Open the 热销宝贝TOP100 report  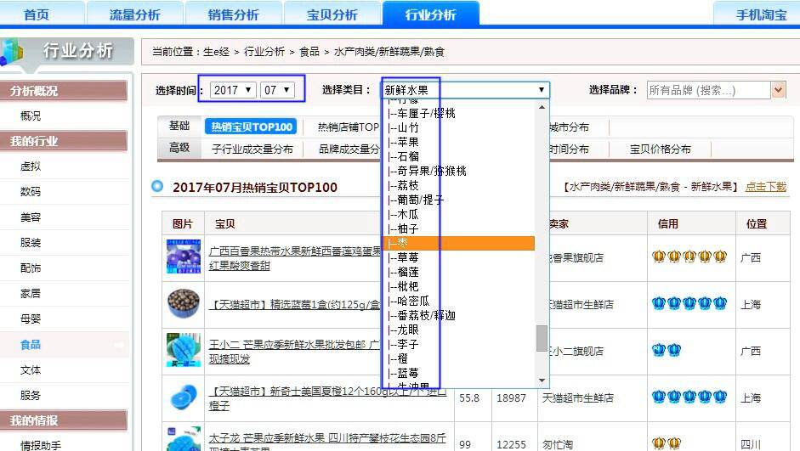tap(252, 127)
